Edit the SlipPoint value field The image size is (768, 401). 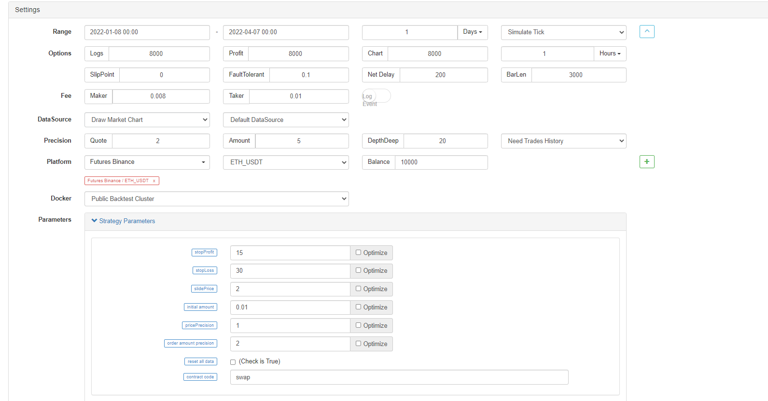[x=165, y=75]
